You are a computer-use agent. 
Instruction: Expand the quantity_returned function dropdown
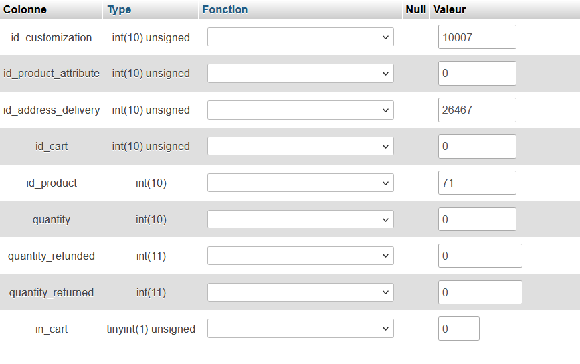(x=300, y=292)
